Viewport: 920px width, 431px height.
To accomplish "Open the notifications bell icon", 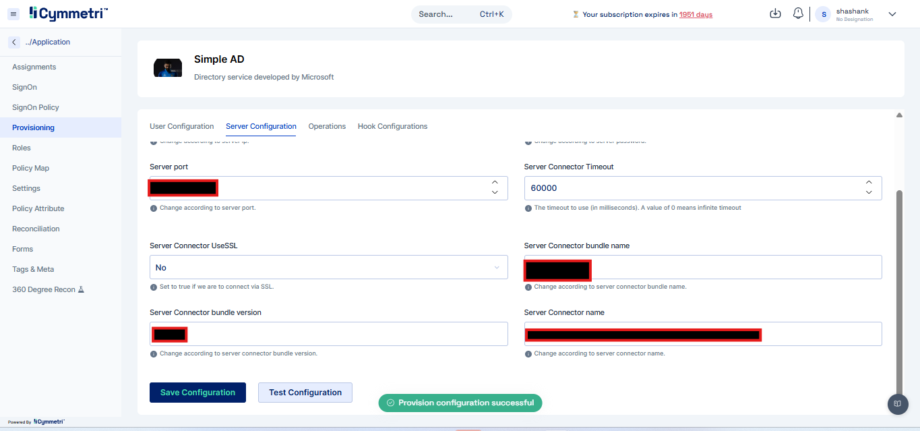I will click(x=798, y=13).
